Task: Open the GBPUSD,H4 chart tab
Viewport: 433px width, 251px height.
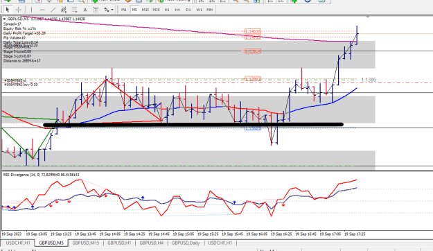Action: point(151,243)
